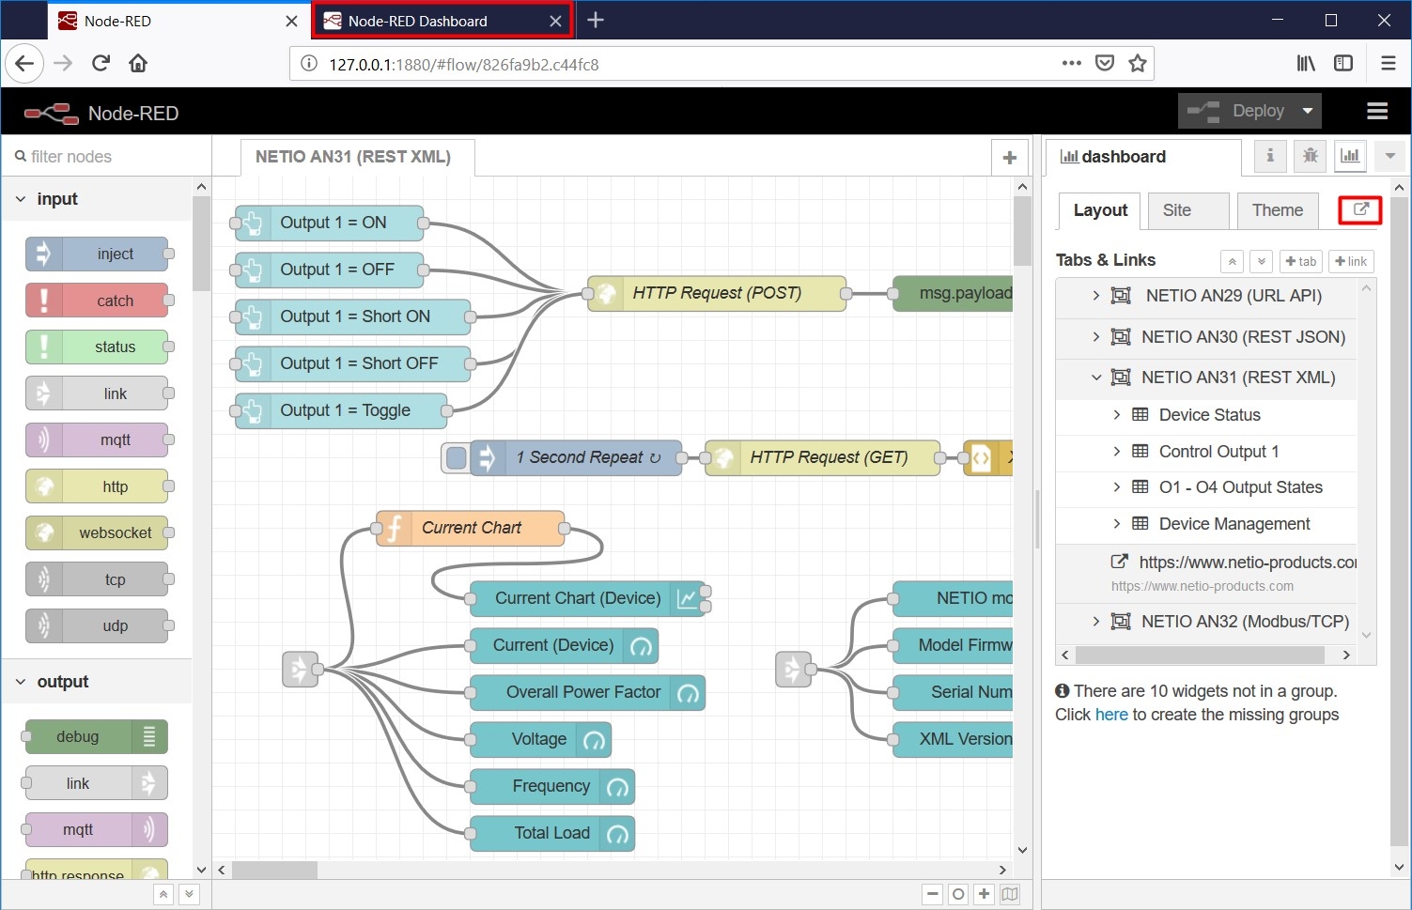Expand NETIO AN30 (REST JSON) tab entry
1412x910 pixels.
pyautogui.click(x=1095, y=336)
